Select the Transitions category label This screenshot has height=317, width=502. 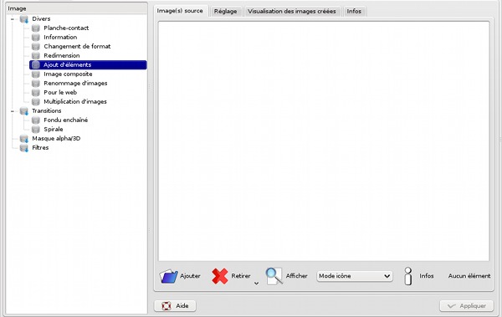pyautogui.click(x=47, y=111)
